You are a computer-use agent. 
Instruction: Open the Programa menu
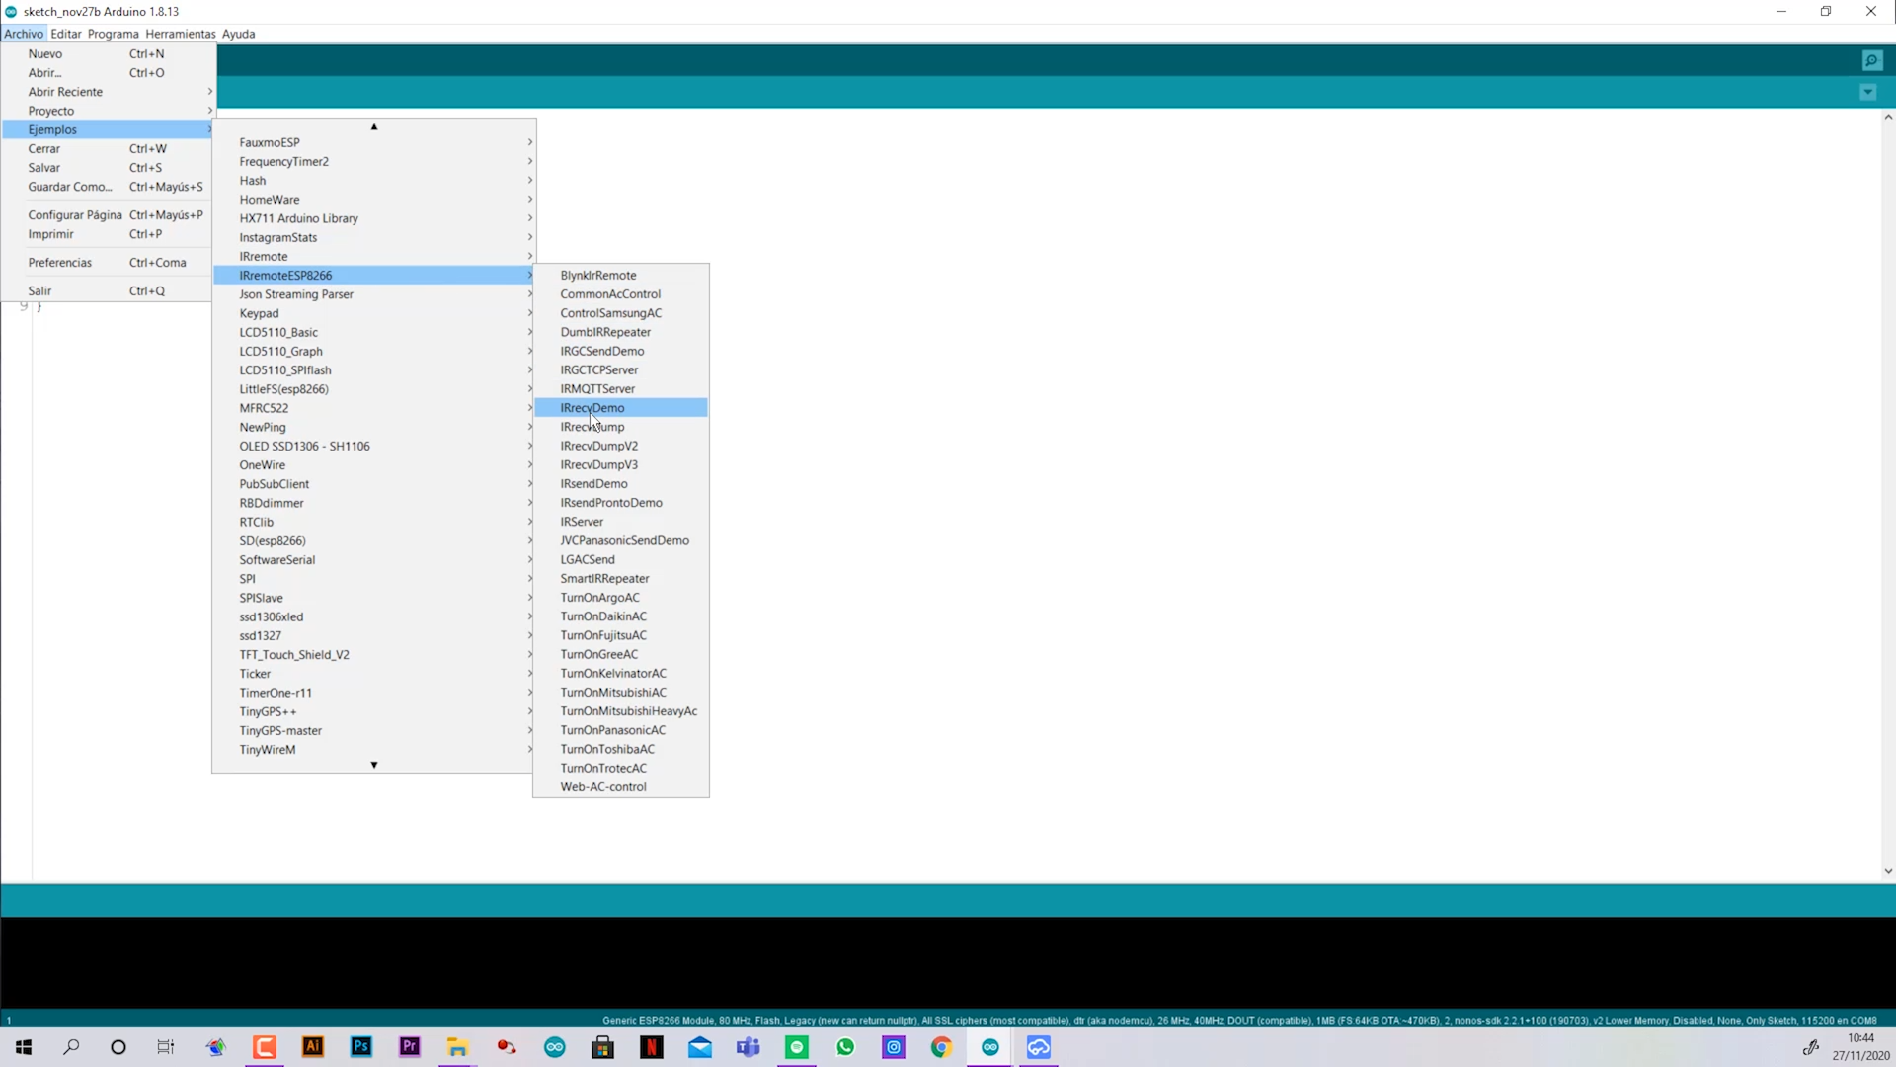tap(113, 34)
